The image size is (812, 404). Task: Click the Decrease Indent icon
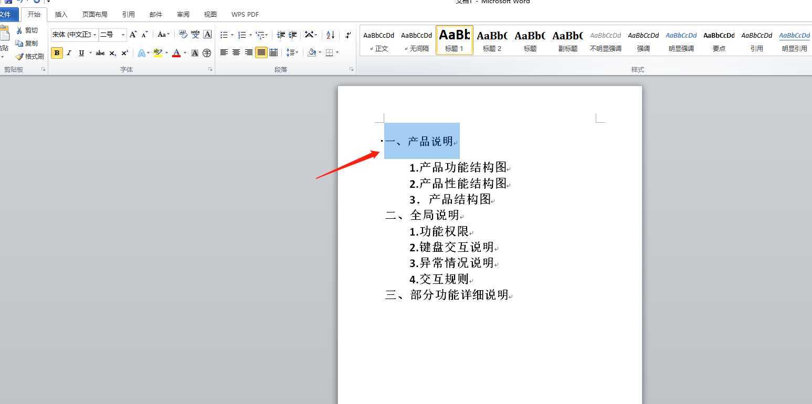281,35
